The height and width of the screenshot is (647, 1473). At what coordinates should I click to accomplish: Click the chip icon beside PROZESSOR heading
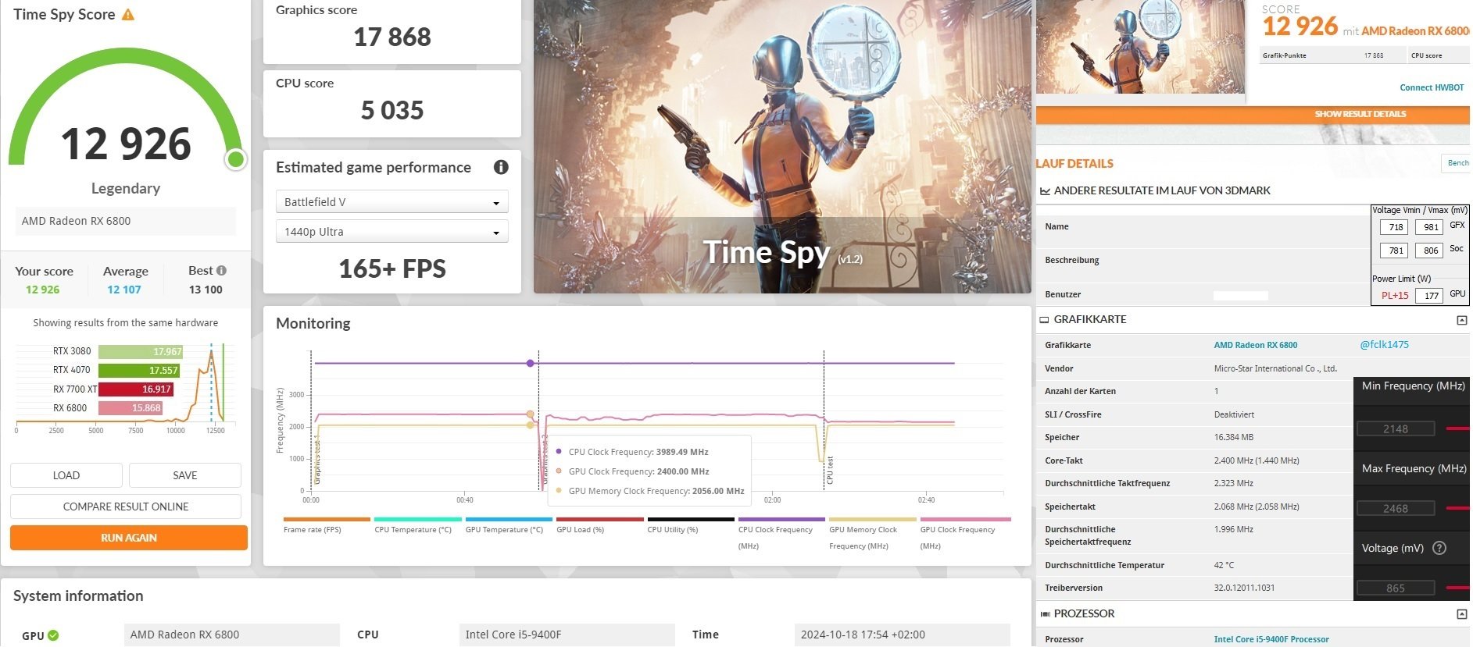[1045, 614]
